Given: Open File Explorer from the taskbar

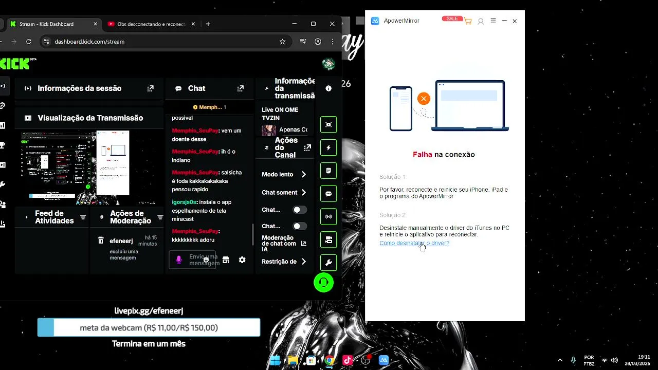Looking at the screenshot, I should coord(293,360).
